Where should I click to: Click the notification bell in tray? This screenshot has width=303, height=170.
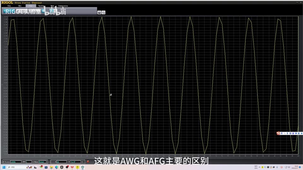tap(300, 167)
